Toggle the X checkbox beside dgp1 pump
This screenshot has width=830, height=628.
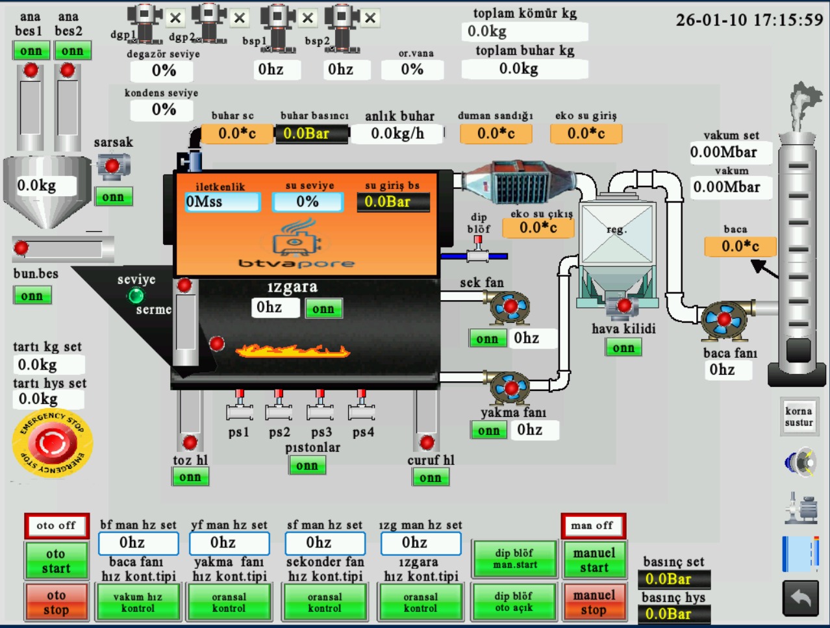[175, 18]
